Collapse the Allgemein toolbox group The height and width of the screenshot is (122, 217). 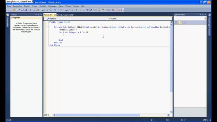coord(12,18)
